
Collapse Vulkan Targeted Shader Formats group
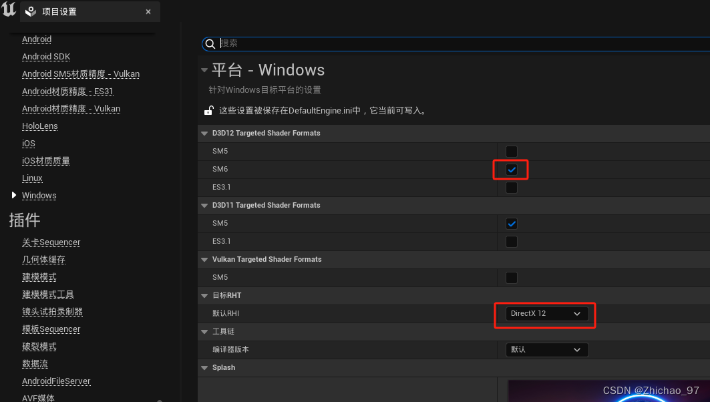204,259
